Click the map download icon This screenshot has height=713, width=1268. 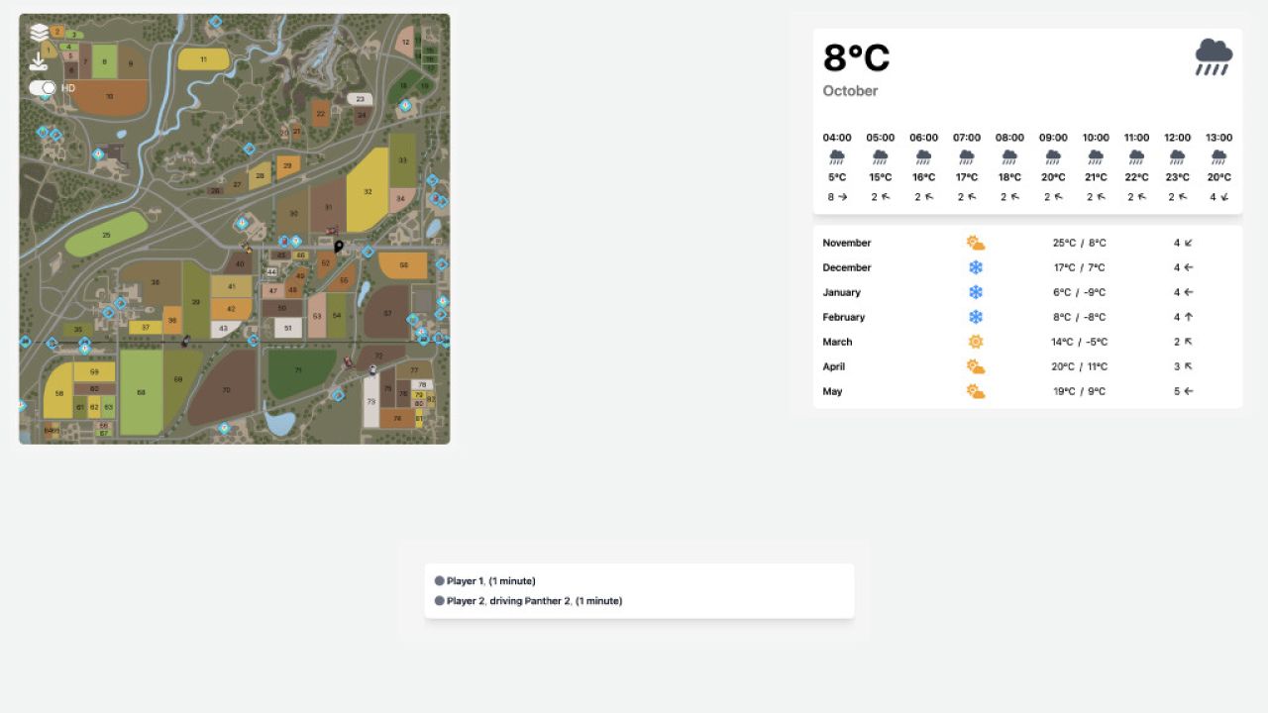(38, 61)
